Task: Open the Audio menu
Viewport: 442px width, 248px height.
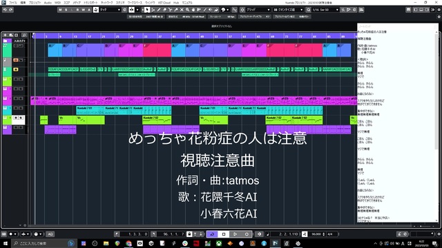Action: tap(48, 3)
